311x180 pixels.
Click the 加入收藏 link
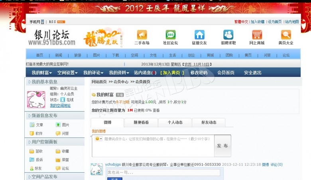(258, 22)
